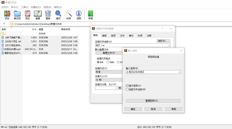Click the file icon of 【永久地址发布...
Screen dimensions: 232x129
click(x=3, y=45)
